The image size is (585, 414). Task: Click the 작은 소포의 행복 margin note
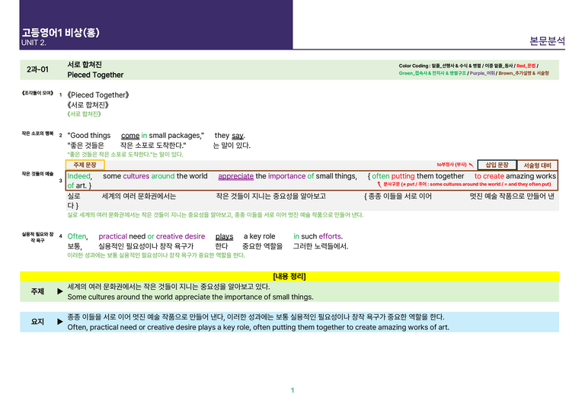pos(37,133)
